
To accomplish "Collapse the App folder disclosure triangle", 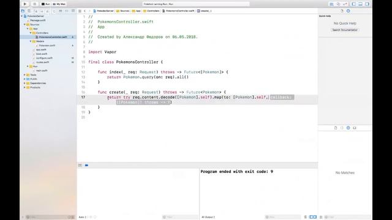I will [x=28, y=29].
